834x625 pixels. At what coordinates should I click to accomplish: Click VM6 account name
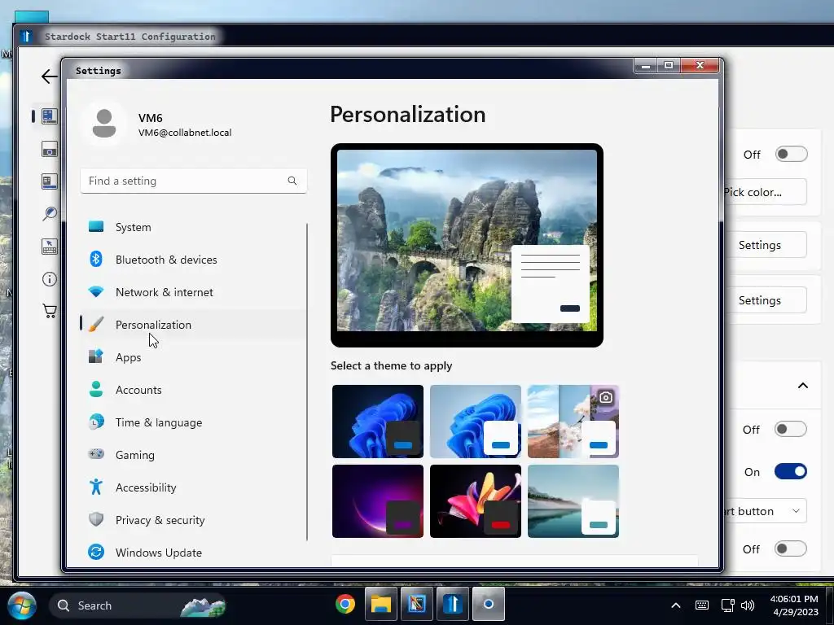click(151, 117)
